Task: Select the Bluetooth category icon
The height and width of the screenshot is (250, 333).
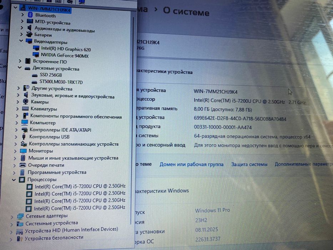Action: [30, 15]
